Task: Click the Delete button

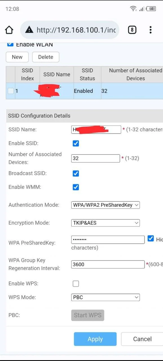Action: pyautogui.click(x=46, y=57)
